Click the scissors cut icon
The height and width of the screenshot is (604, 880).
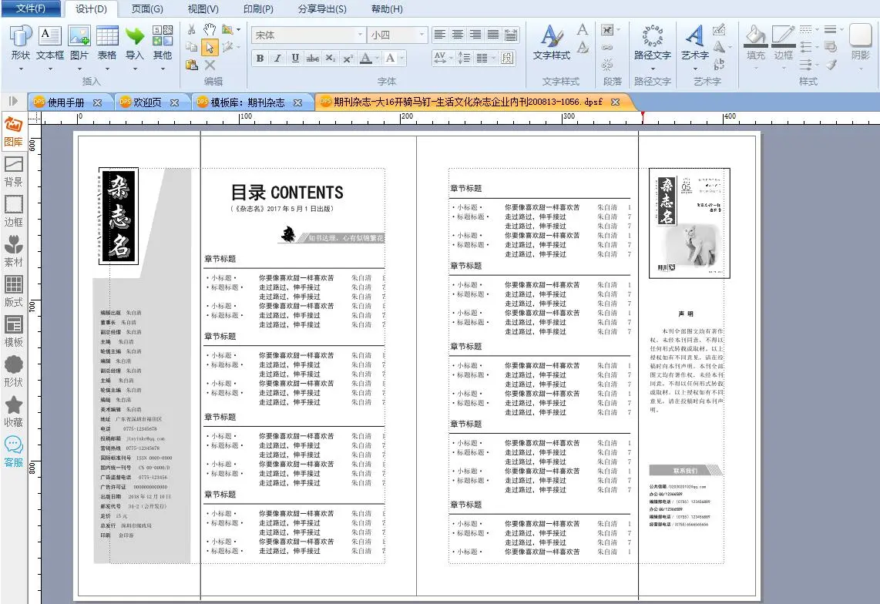(x=191, y=29)
